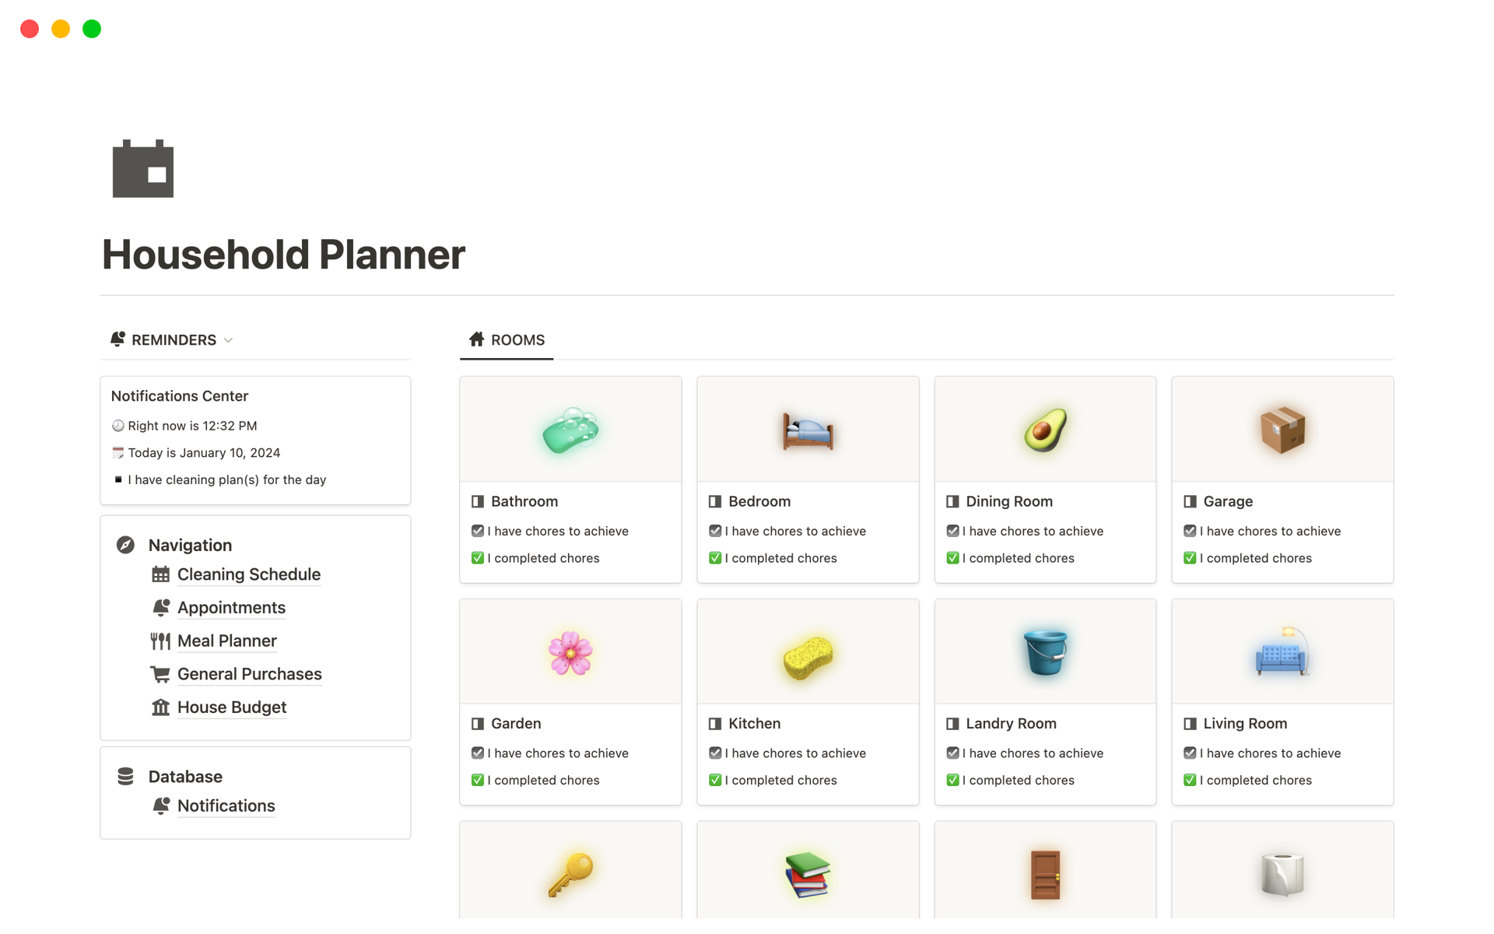Click the Garden flower icon
The width and height of the screenshot is (1494, 934).
click(x=569, y=650)
